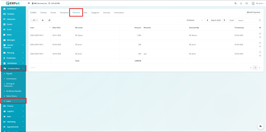This screenshot has height=132, width=266.
Task: Open the Employee filter dropdown
Action: [x=191, y=20]
